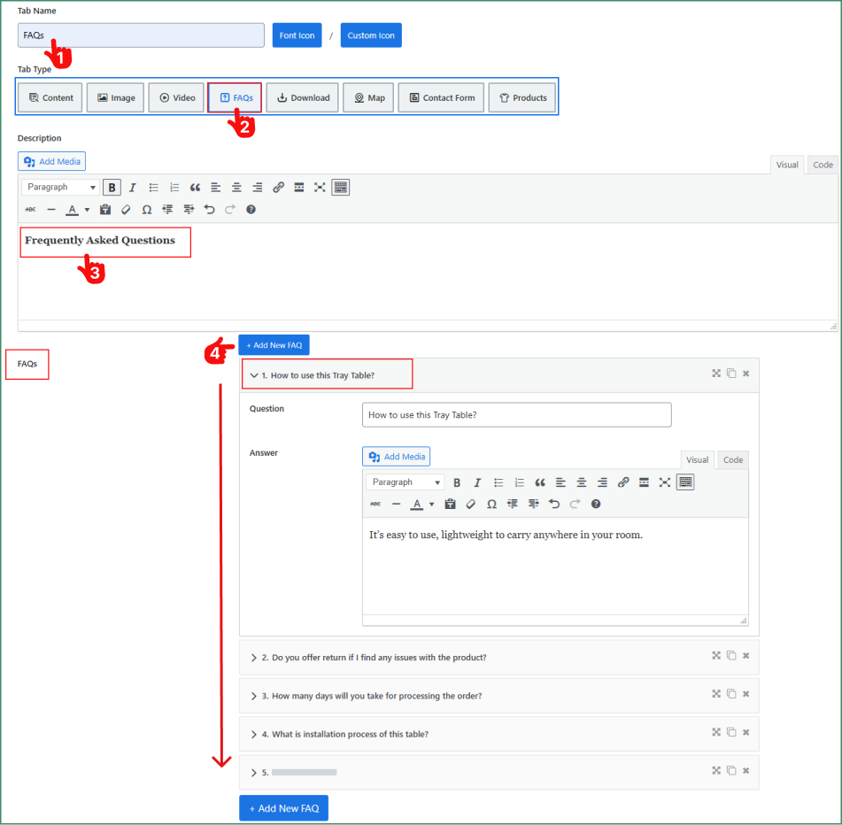Insert link in Description editor
Viewport: 842px width, 825px height.
click(278, 188)
